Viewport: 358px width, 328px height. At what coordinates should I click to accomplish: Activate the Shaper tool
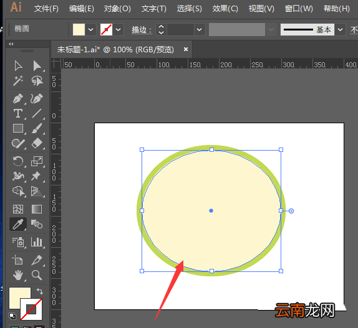(18, 144)
